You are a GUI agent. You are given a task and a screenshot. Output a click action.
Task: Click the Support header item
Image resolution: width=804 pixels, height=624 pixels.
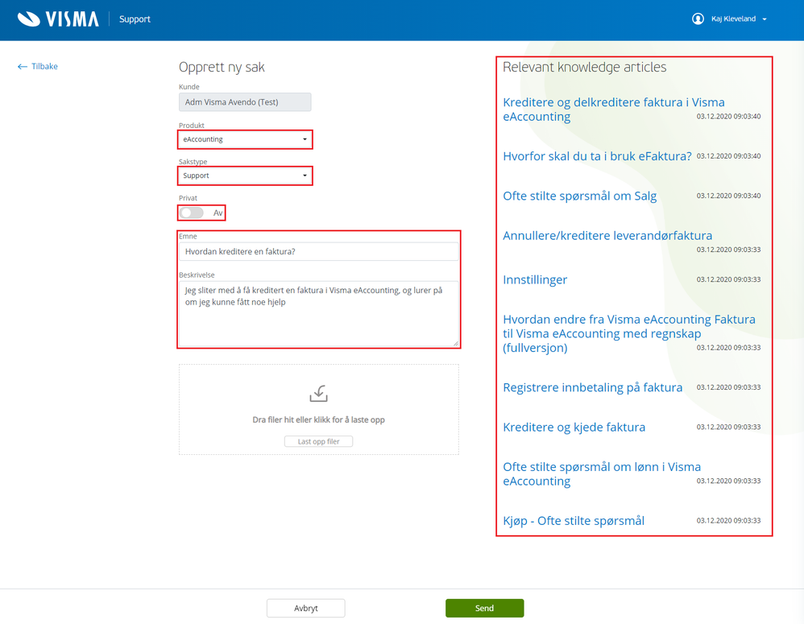[135, 19]
